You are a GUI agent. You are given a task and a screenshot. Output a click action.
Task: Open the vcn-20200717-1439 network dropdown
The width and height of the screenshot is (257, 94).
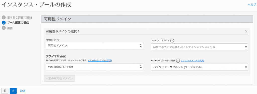pyautogui.click(x=95, y=67)
